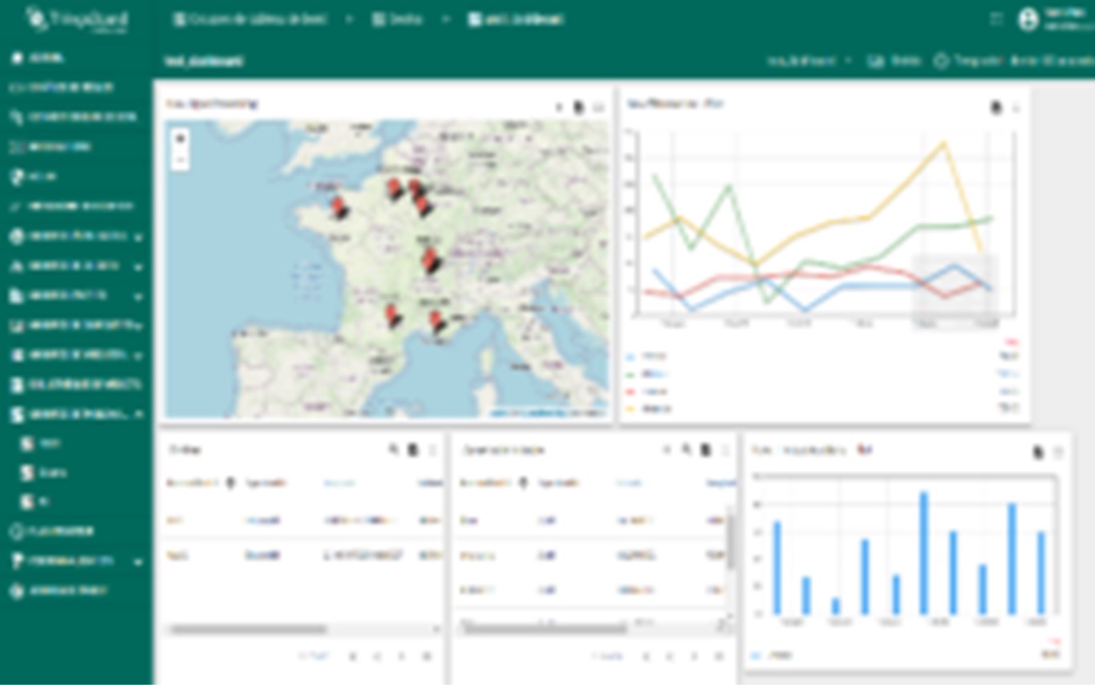Click the clock icon of the realtime time window
This screenshot has width=1095, height=685.
[941, 61]
